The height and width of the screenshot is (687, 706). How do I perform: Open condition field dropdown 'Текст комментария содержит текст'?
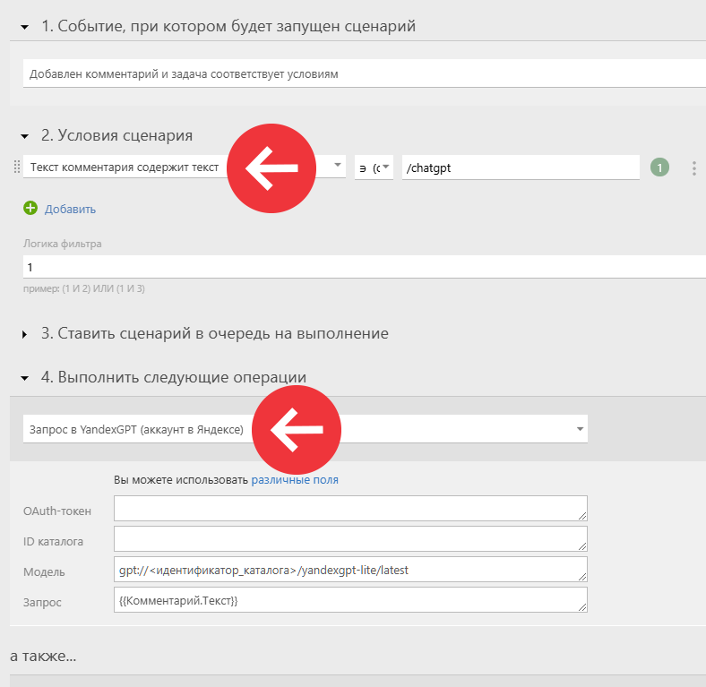pos(185,167)
